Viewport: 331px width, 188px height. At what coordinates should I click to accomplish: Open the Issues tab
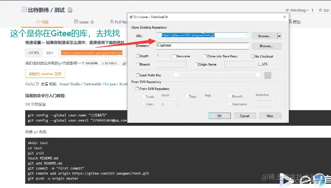[x=84, y=22]
